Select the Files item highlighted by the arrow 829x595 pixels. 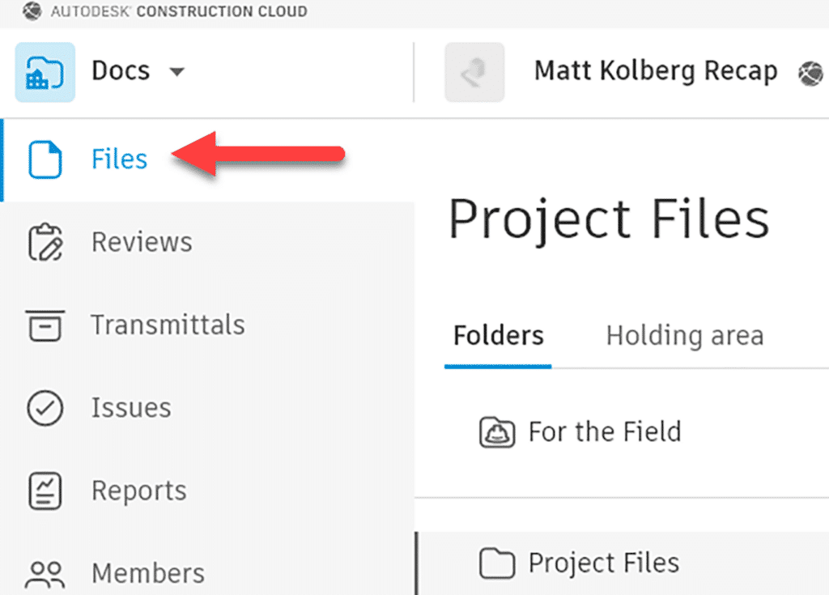coord(118,159)
